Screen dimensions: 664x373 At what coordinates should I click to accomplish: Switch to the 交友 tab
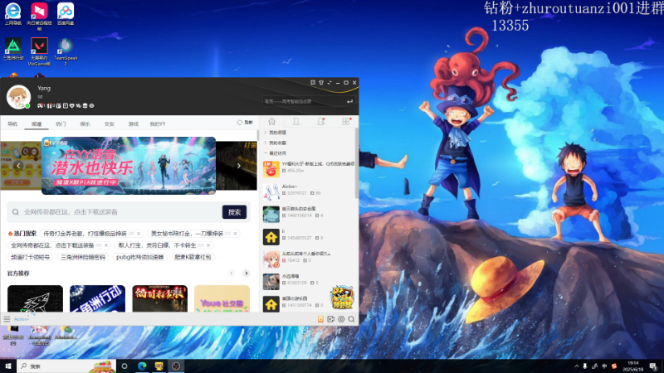click(x=110, y=124)
